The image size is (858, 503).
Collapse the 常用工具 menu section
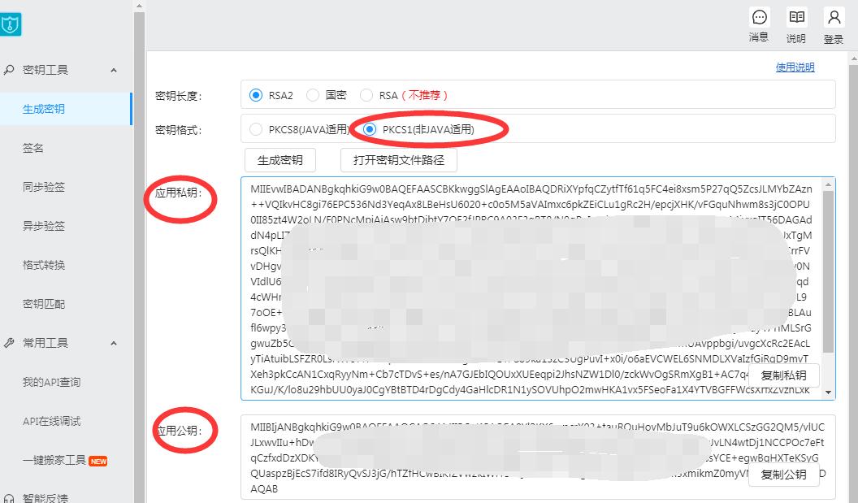pos(114,343)
